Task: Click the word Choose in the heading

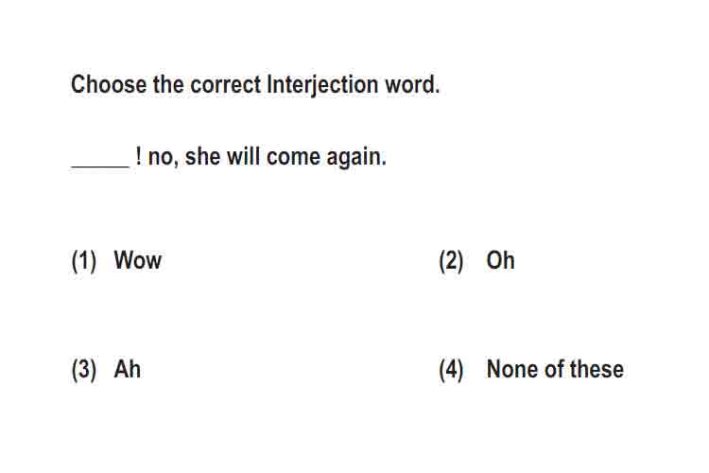Action: (109, 84)
